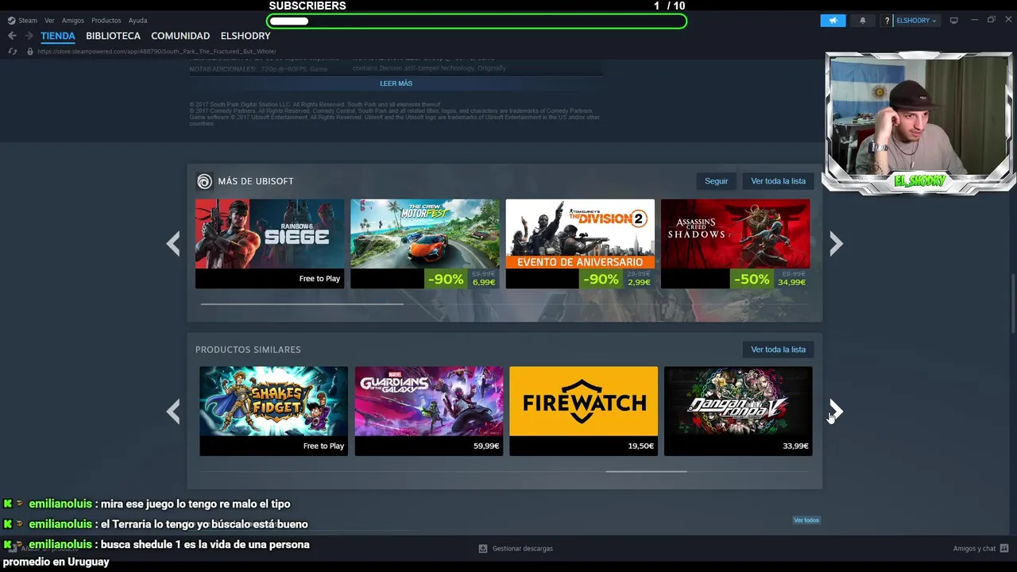Switch to the TIENDA tab
Image resolution: width=1017 pixels, height=572 pixels.
[58, 36]
